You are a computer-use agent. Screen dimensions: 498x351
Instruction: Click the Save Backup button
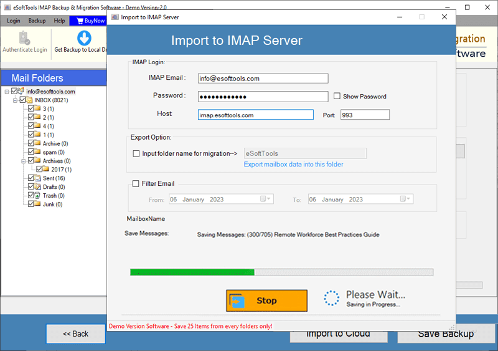point(446,334)
